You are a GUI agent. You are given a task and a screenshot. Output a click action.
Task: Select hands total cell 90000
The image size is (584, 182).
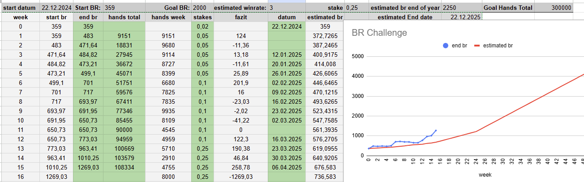pos(124,130)
